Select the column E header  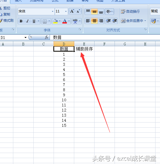pyautogui.click(x=84, y=44)
